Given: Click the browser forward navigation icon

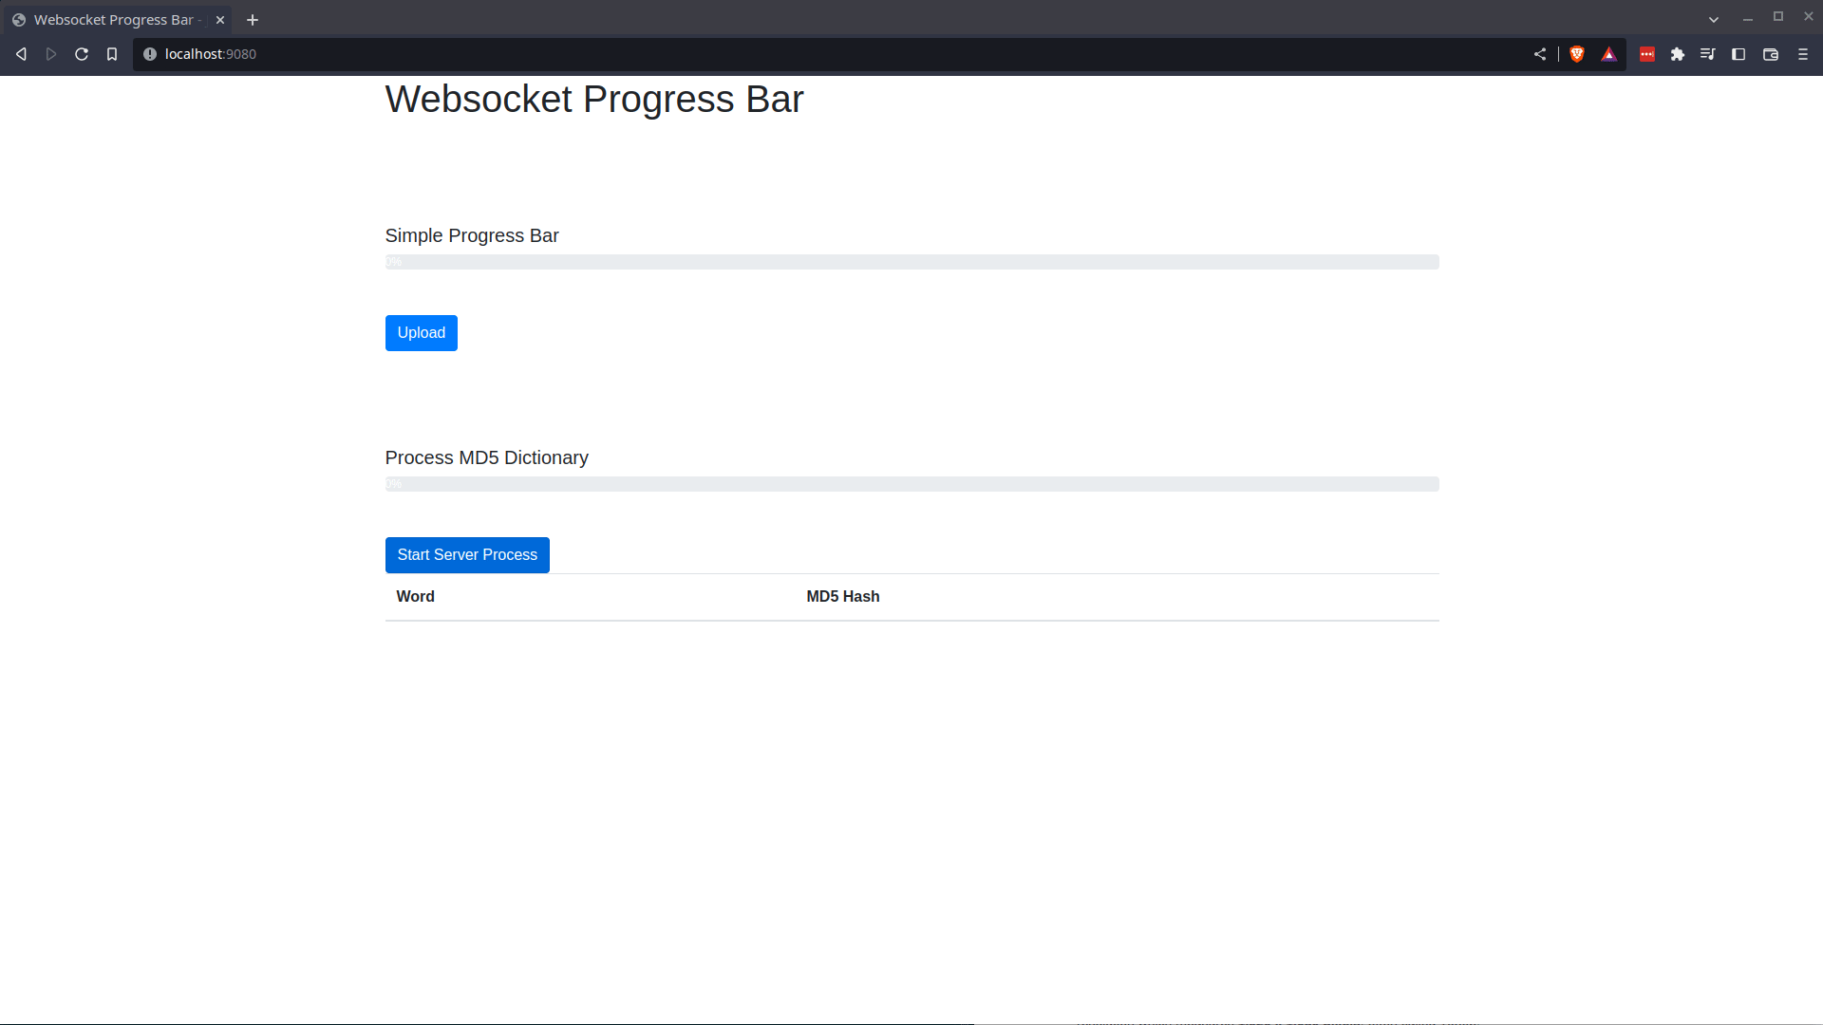Looking at the screenshot, I should coord(50,54).
